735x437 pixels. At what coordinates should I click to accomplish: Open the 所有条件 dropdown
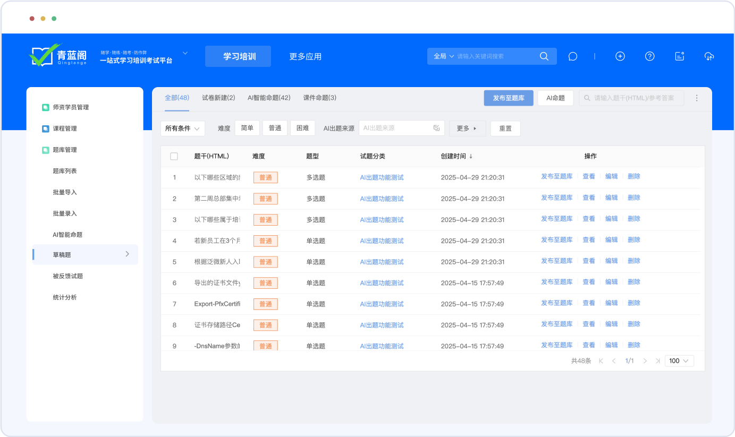click(x=182, y=128)
